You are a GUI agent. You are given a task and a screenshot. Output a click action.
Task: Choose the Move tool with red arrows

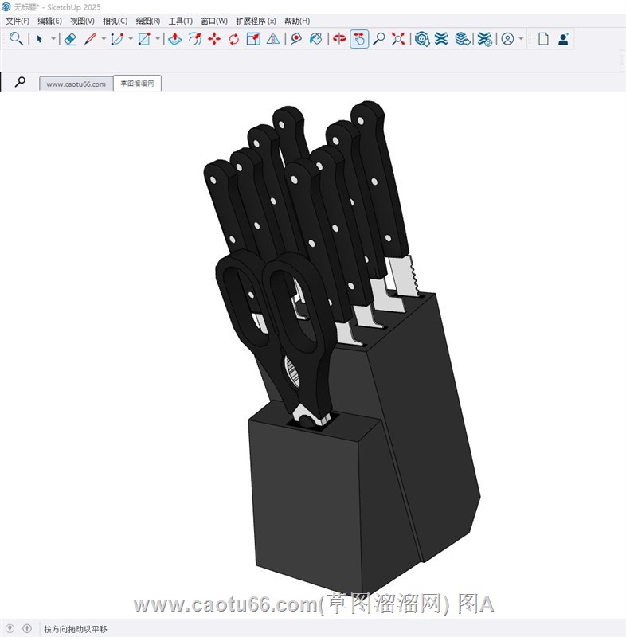pos(214,38)
